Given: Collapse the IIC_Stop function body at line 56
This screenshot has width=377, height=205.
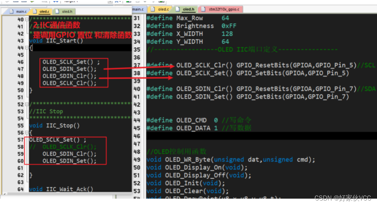Looking at the screenshot, I should [x=27, y=132].
